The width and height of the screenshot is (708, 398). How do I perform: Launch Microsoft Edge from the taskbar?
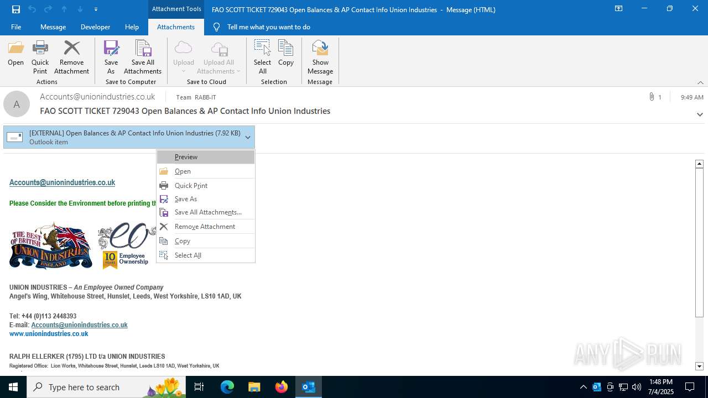pos(227,387)
